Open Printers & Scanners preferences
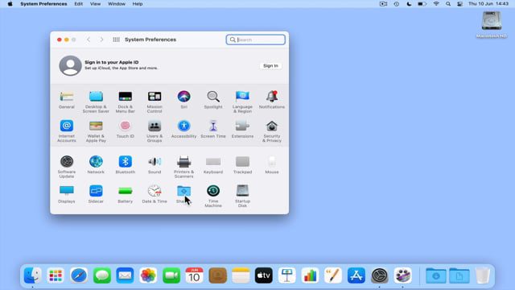The width and height of the screenshot is (515, 290). point(184,167)
